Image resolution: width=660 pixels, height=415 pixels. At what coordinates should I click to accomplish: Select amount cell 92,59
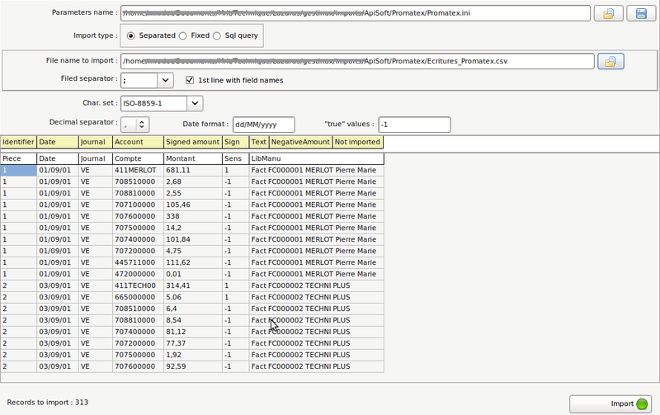[193, 366]
